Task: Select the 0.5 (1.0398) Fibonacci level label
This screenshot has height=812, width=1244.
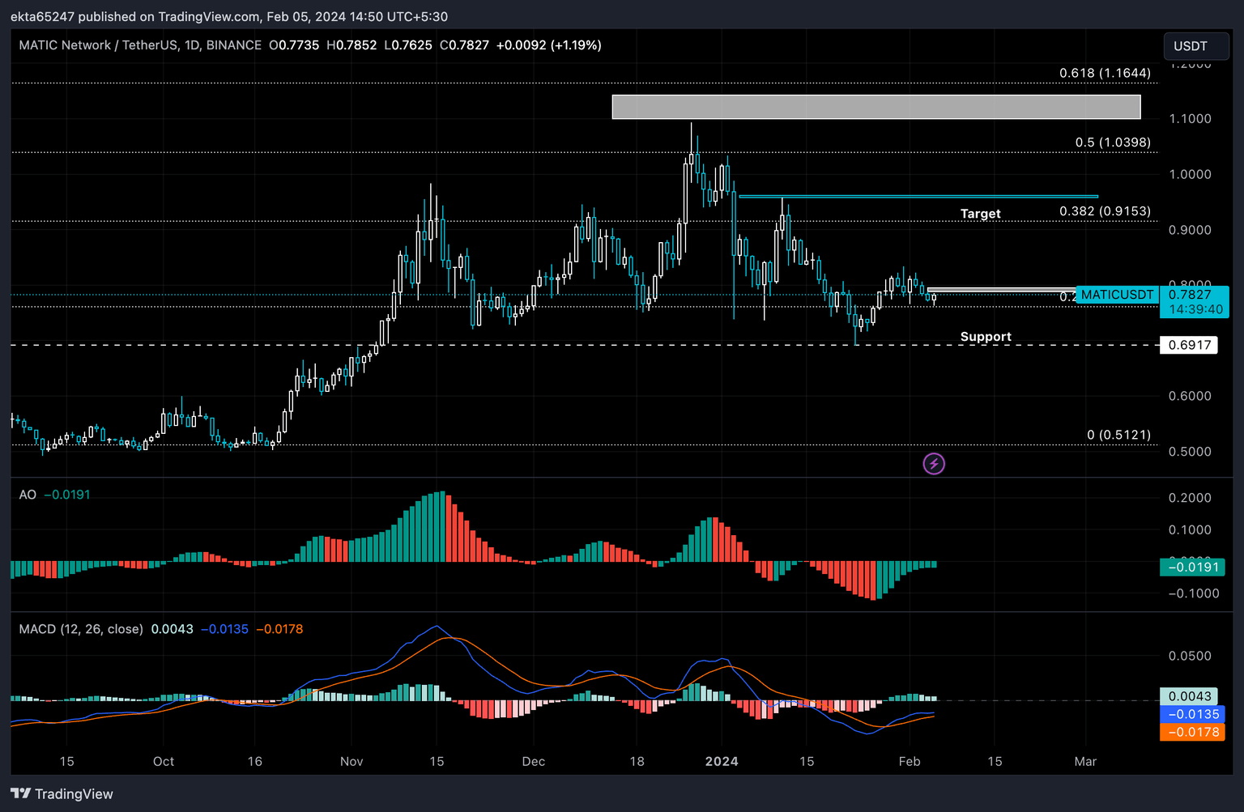Action: [x=1112, y=142]
